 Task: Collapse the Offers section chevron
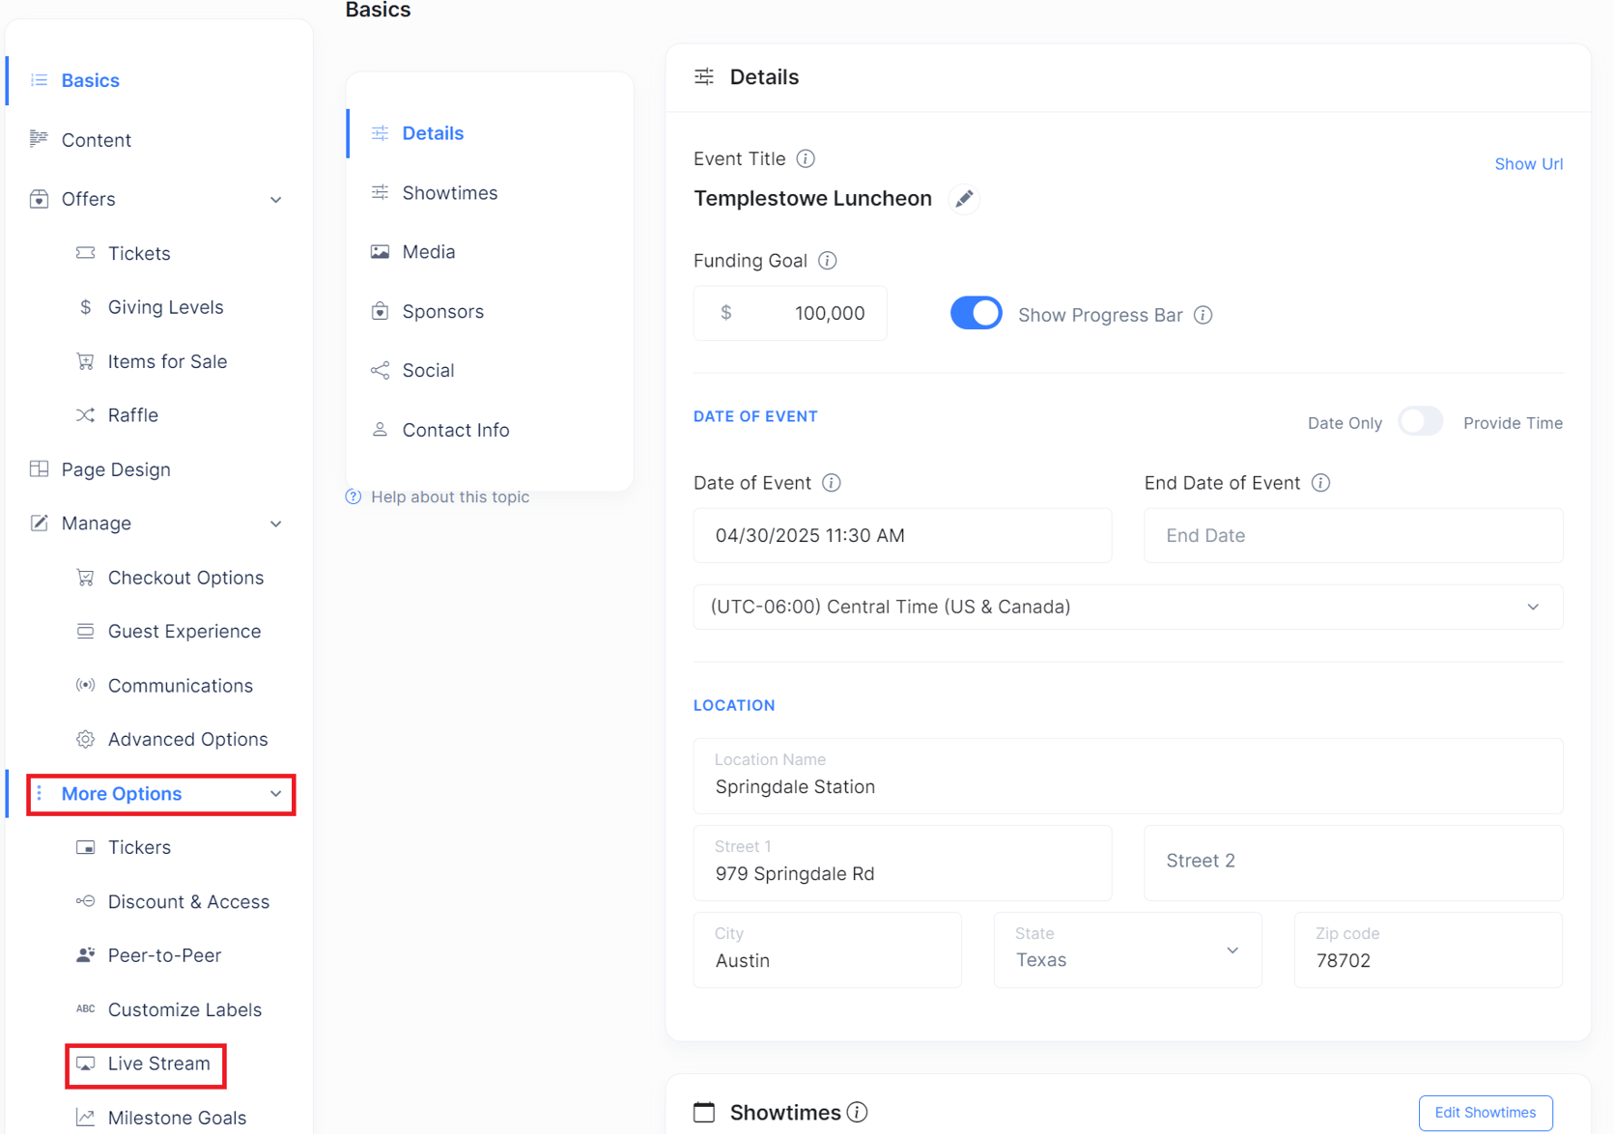(276, 200)
